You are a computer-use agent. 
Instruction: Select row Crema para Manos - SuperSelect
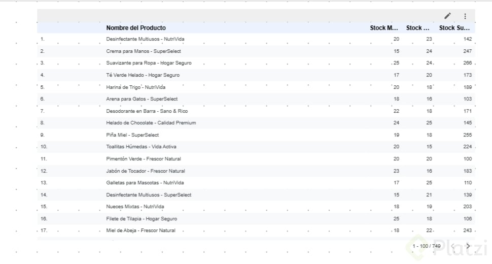[x=144, y=51]
